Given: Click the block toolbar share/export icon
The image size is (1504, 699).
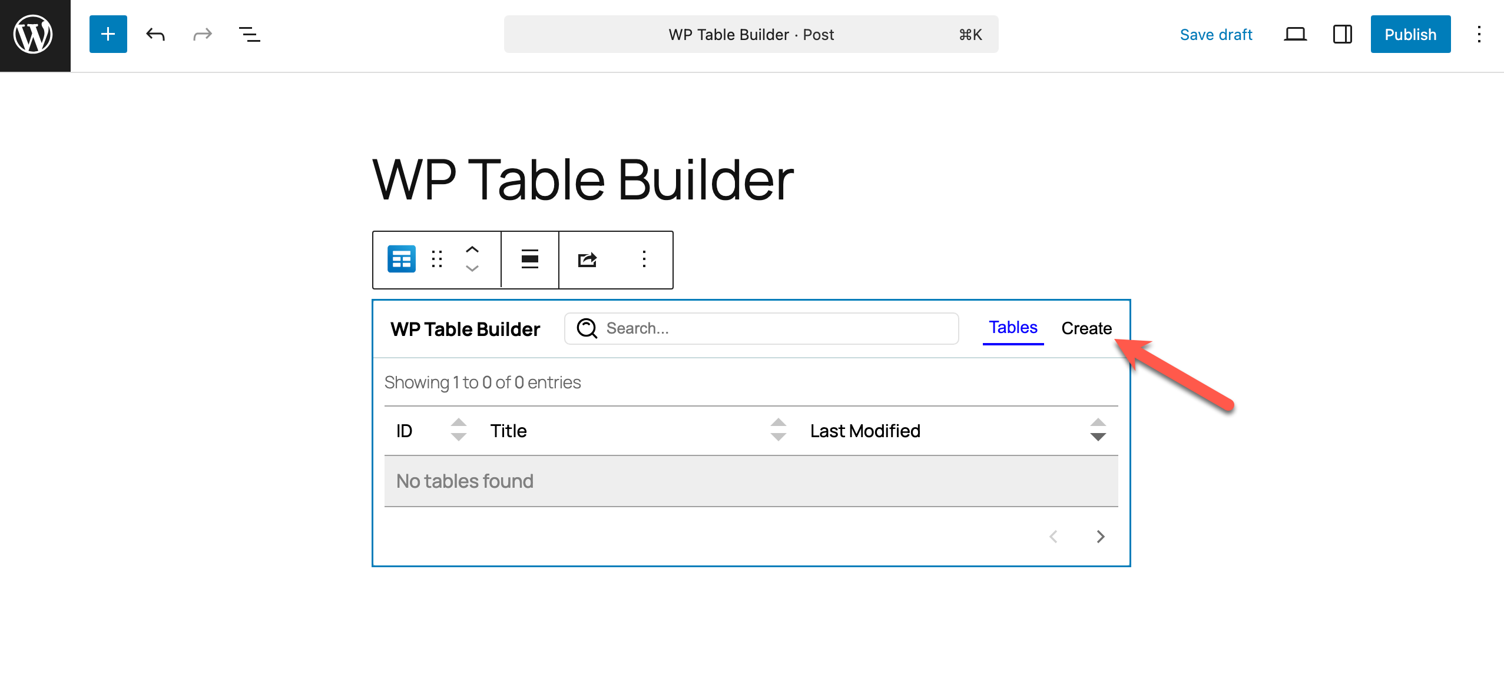Looking at the screenshot, I should (587, 259).
